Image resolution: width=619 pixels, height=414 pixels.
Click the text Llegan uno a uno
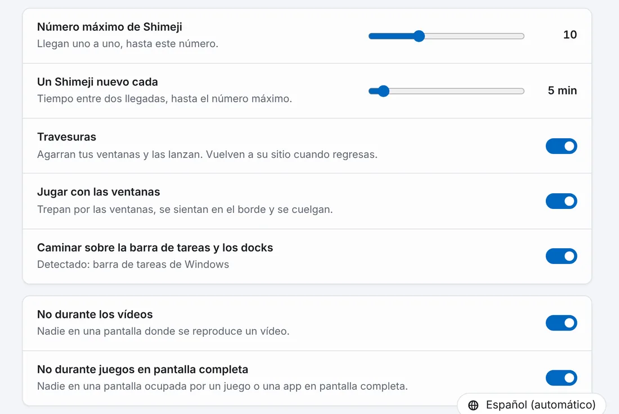click(128, 44)
